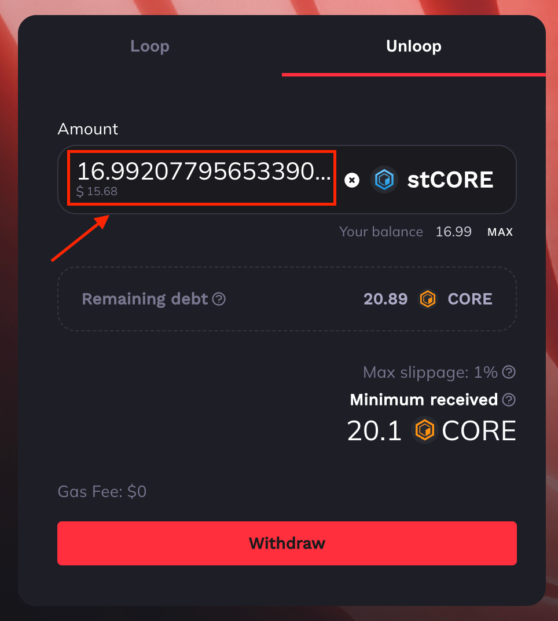Click the blue stCORE token icon

[384, 180]
